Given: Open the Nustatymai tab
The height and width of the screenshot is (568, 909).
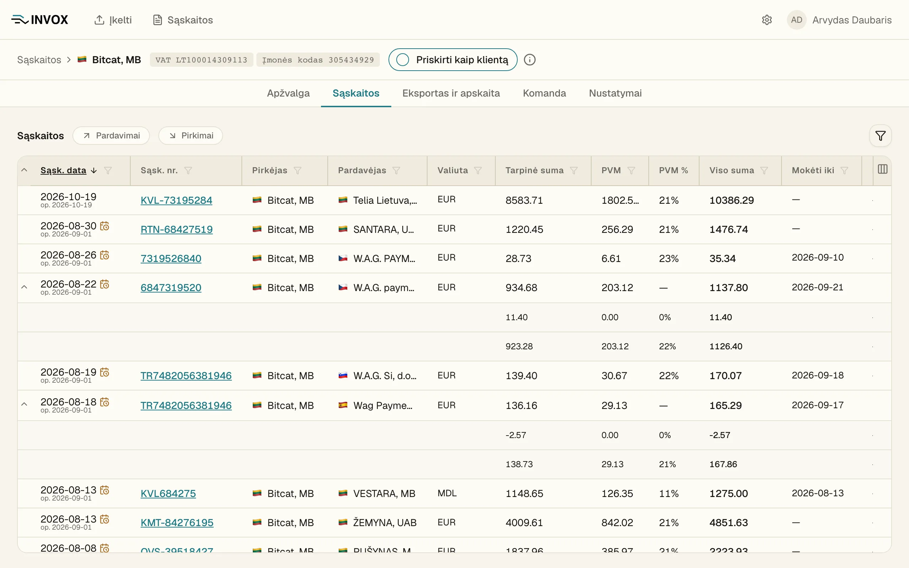Looking at the screenshot, I should tap(615, 93).
